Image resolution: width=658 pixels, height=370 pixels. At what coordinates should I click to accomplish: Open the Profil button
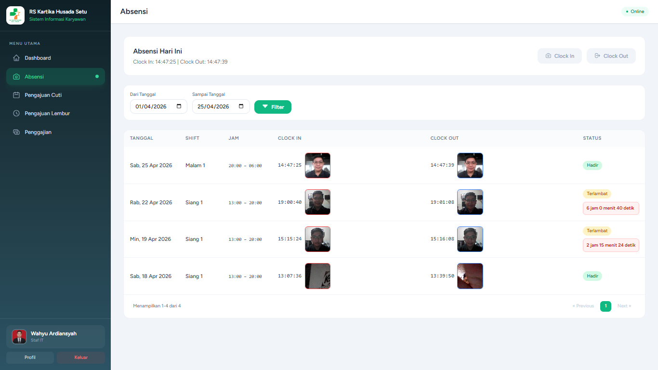tap(30, 357)
